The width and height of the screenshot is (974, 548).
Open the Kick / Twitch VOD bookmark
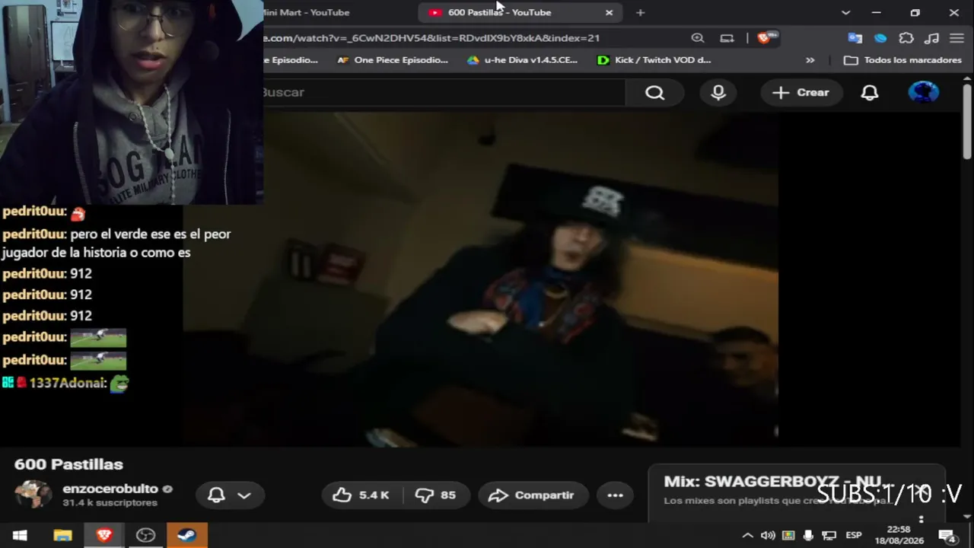click(654, 60)
